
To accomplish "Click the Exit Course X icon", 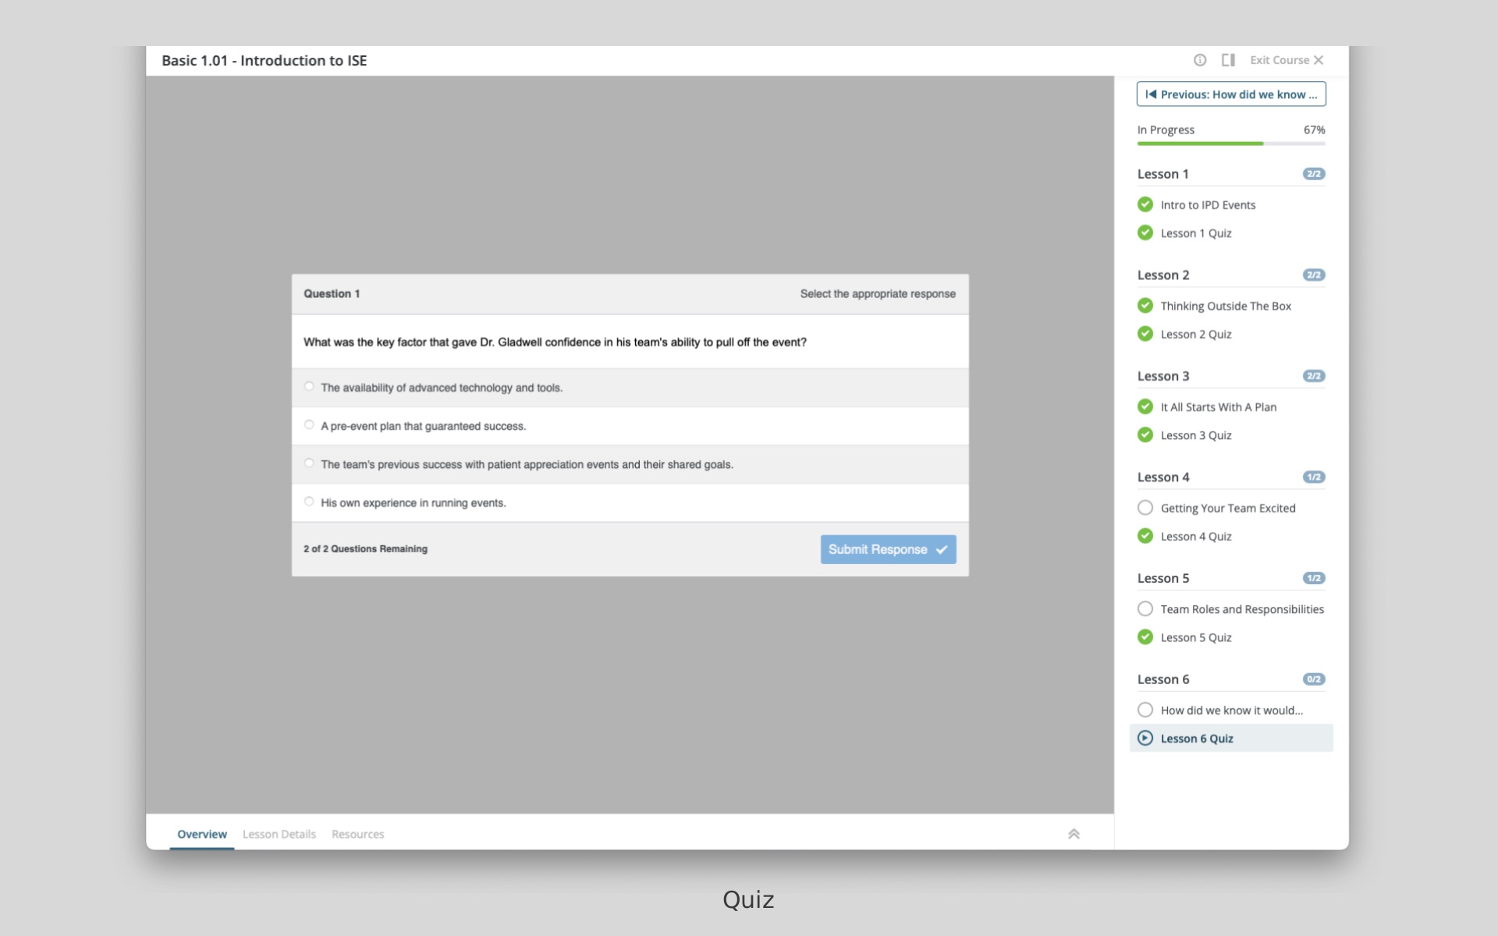I will 1319,60.
